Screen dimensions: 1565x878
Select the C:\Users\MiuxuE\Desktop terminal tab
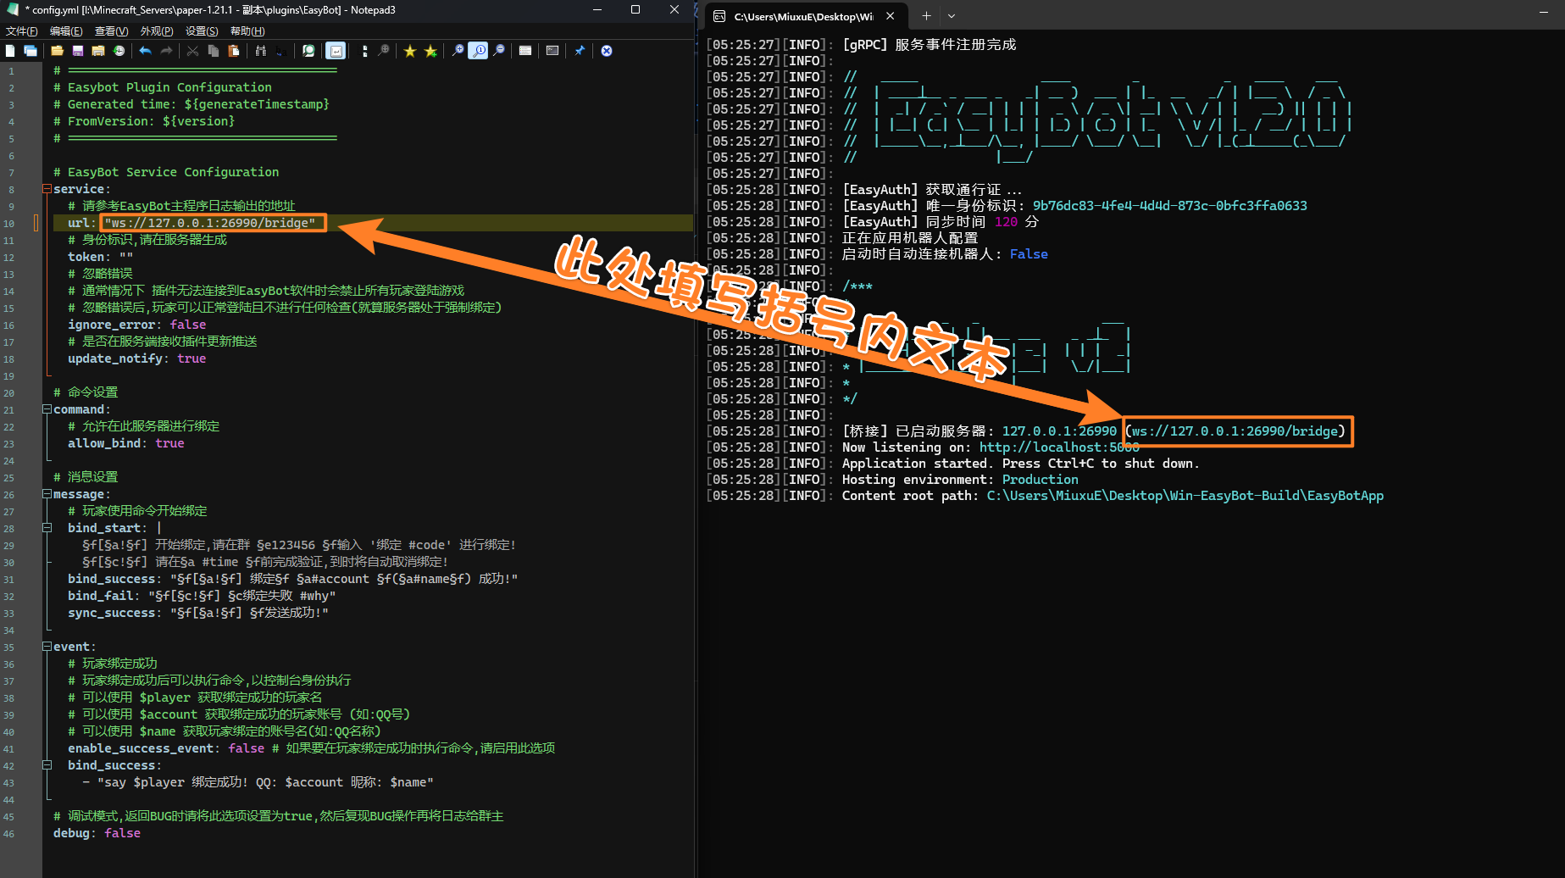point(805,16)
